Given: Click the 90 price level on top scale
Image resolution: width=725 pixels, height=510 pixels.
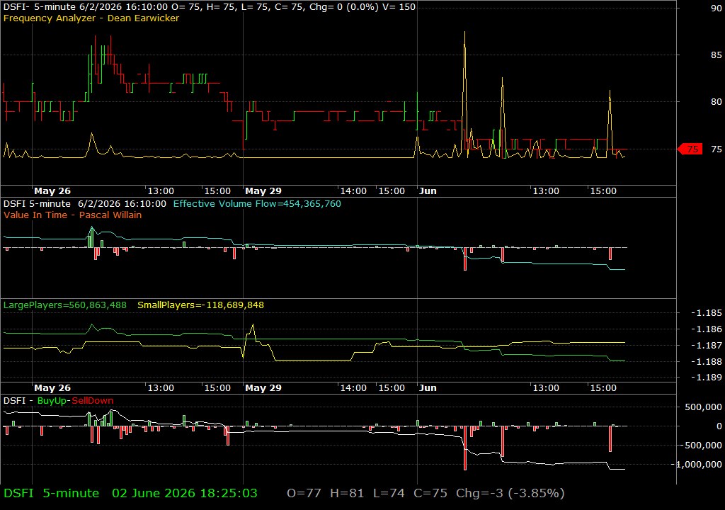Looking at the screenshot, I should pyautogui.click(x=717, y=8).
